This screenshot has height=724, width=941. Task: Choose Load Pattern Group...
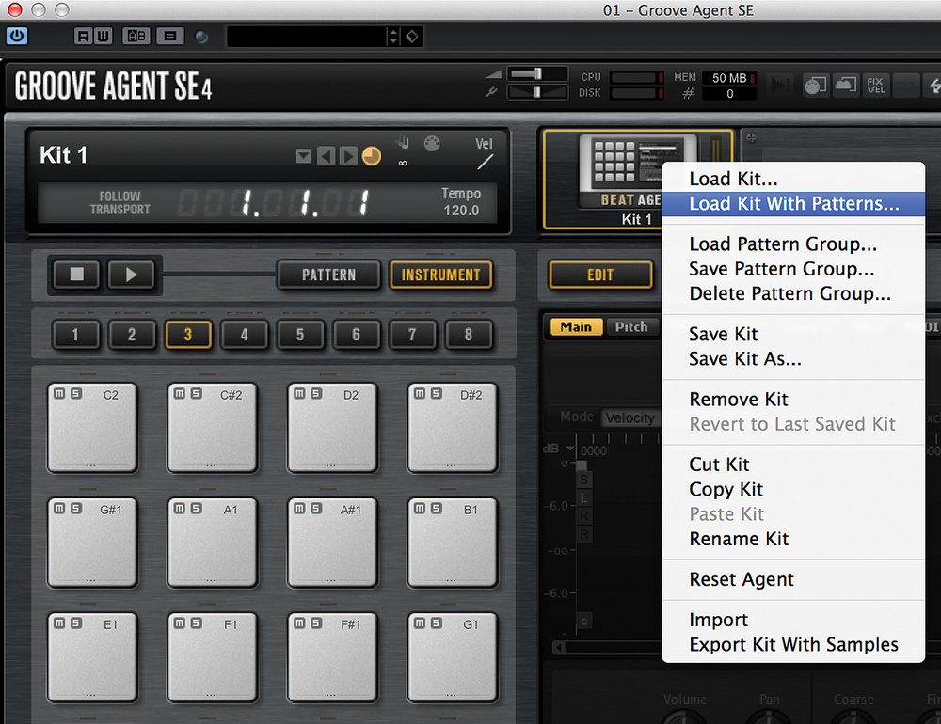point(792,244)
